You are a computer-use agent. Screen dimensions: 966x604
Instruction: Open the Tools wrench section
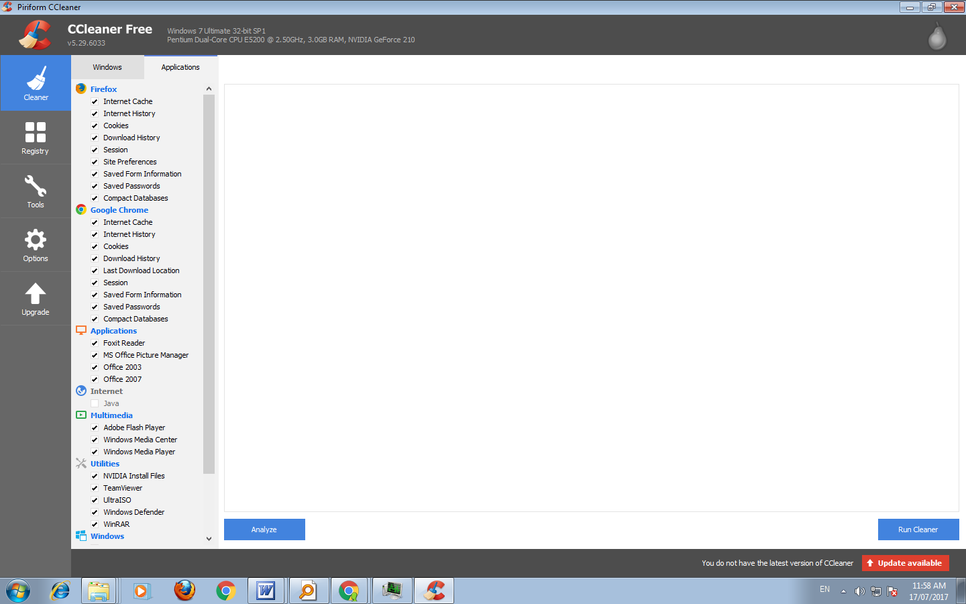(36, 191)
